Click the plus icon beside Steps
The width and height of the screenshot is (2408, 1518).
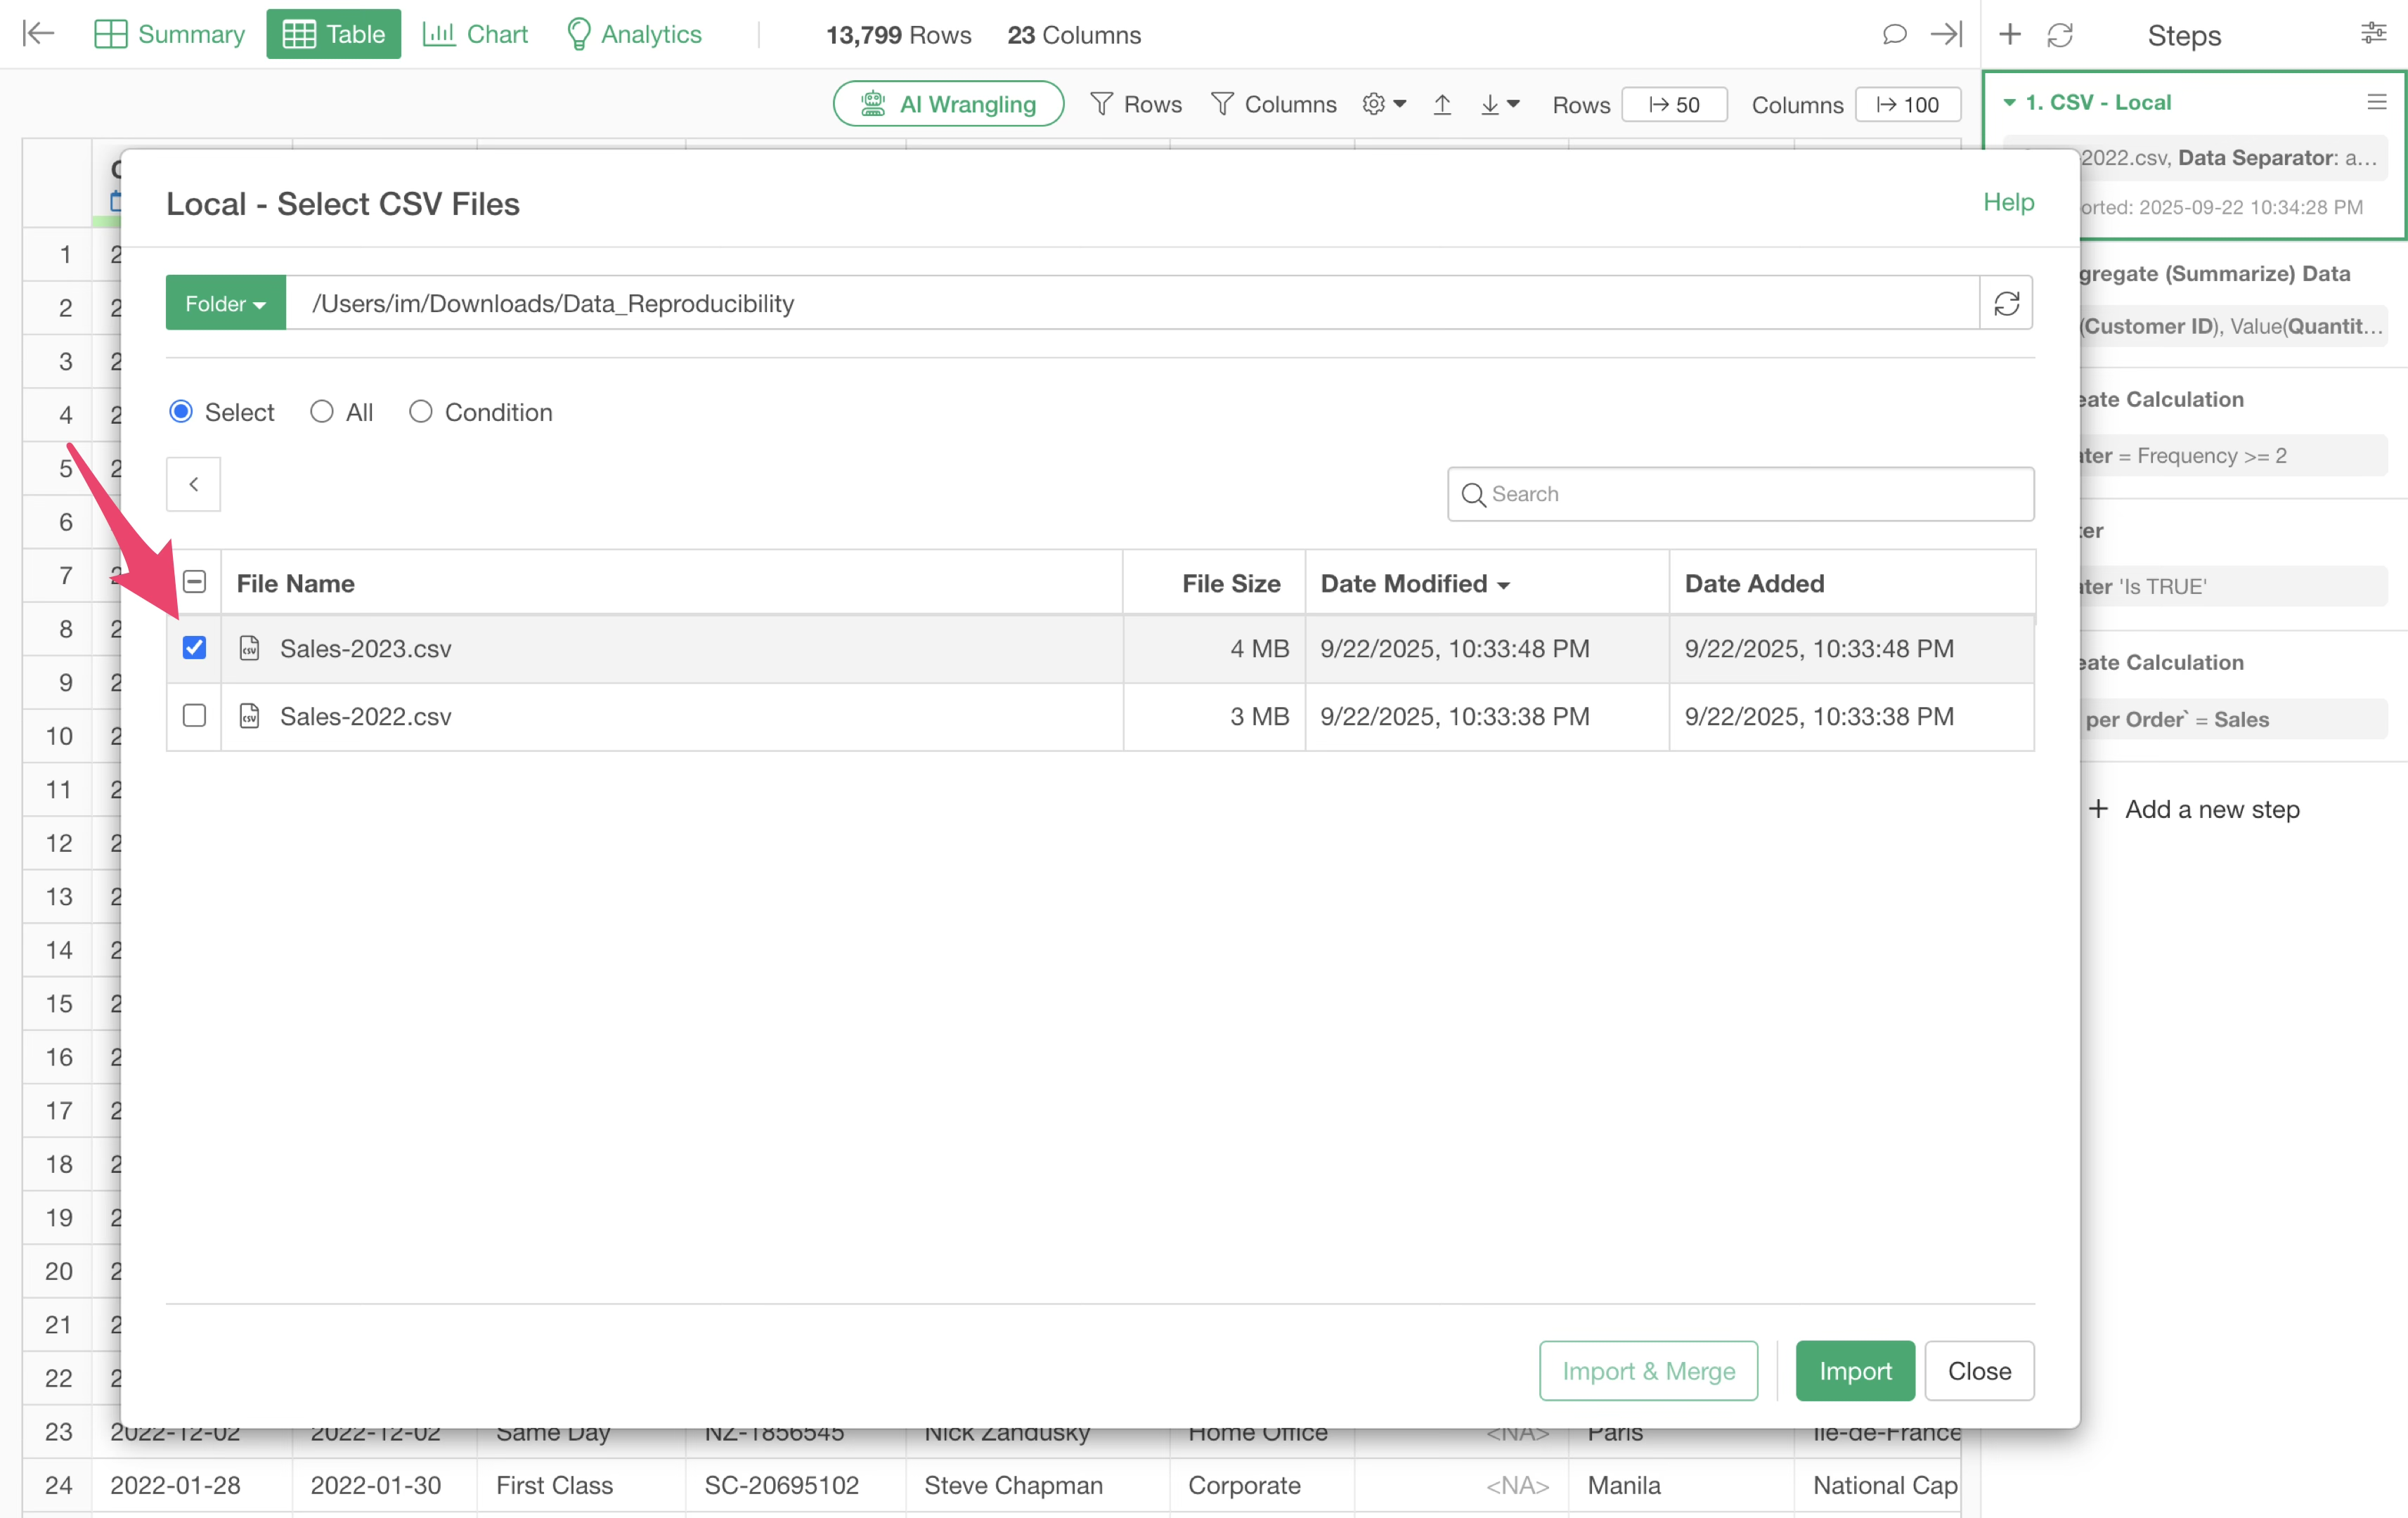pyautogui.click(x=2010, y=34)
